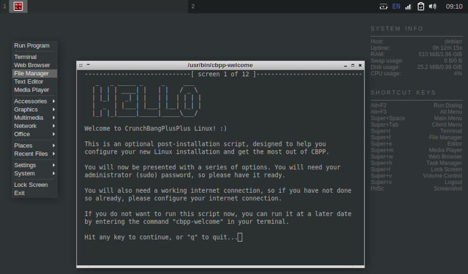Image resolution: width=468 pixels, height=274 pixels.
Task: Expand the Office submenu
Action: coord(35,134)
